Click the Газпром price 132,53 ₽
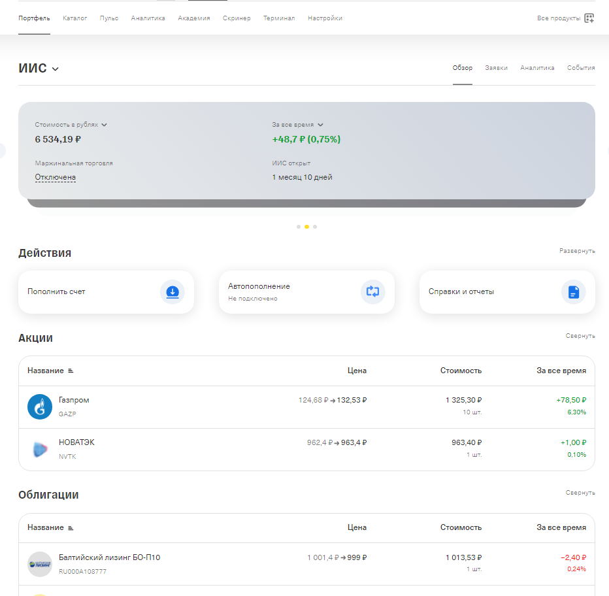 [352, 400]
